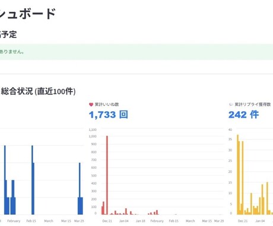Viewport: 273px width, 226px height.
Task: Click the Jan 04 label under likes chart
Action: tap(124, 221)
